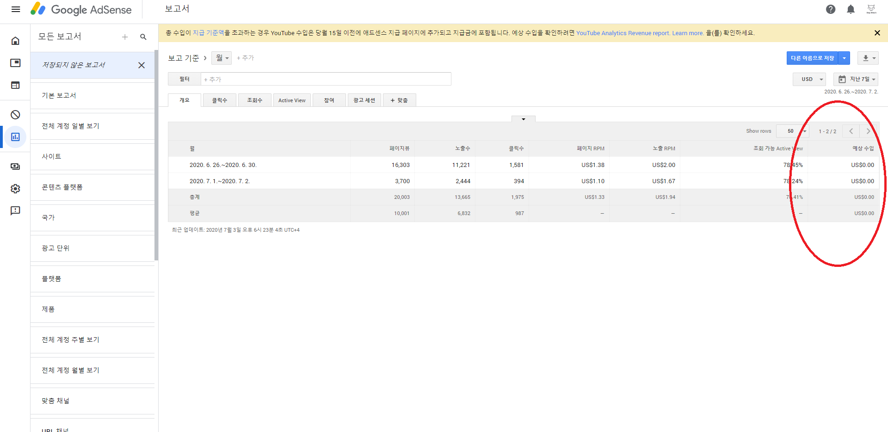Open the Ads section in sidebar

15,63
